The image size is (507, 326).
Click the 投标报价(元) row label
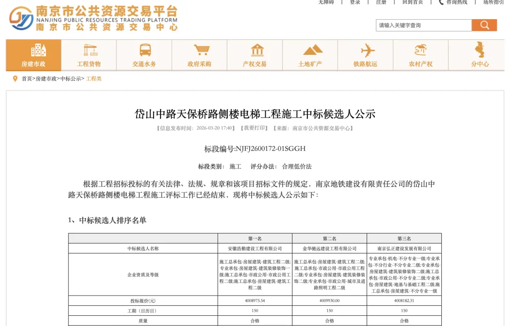(143, 301)
